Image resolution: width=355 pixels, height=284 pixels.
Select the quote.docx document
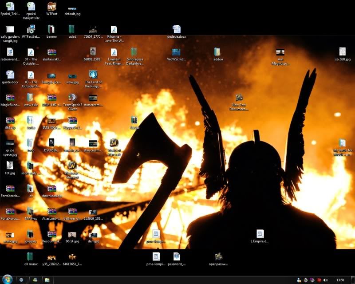10,75
